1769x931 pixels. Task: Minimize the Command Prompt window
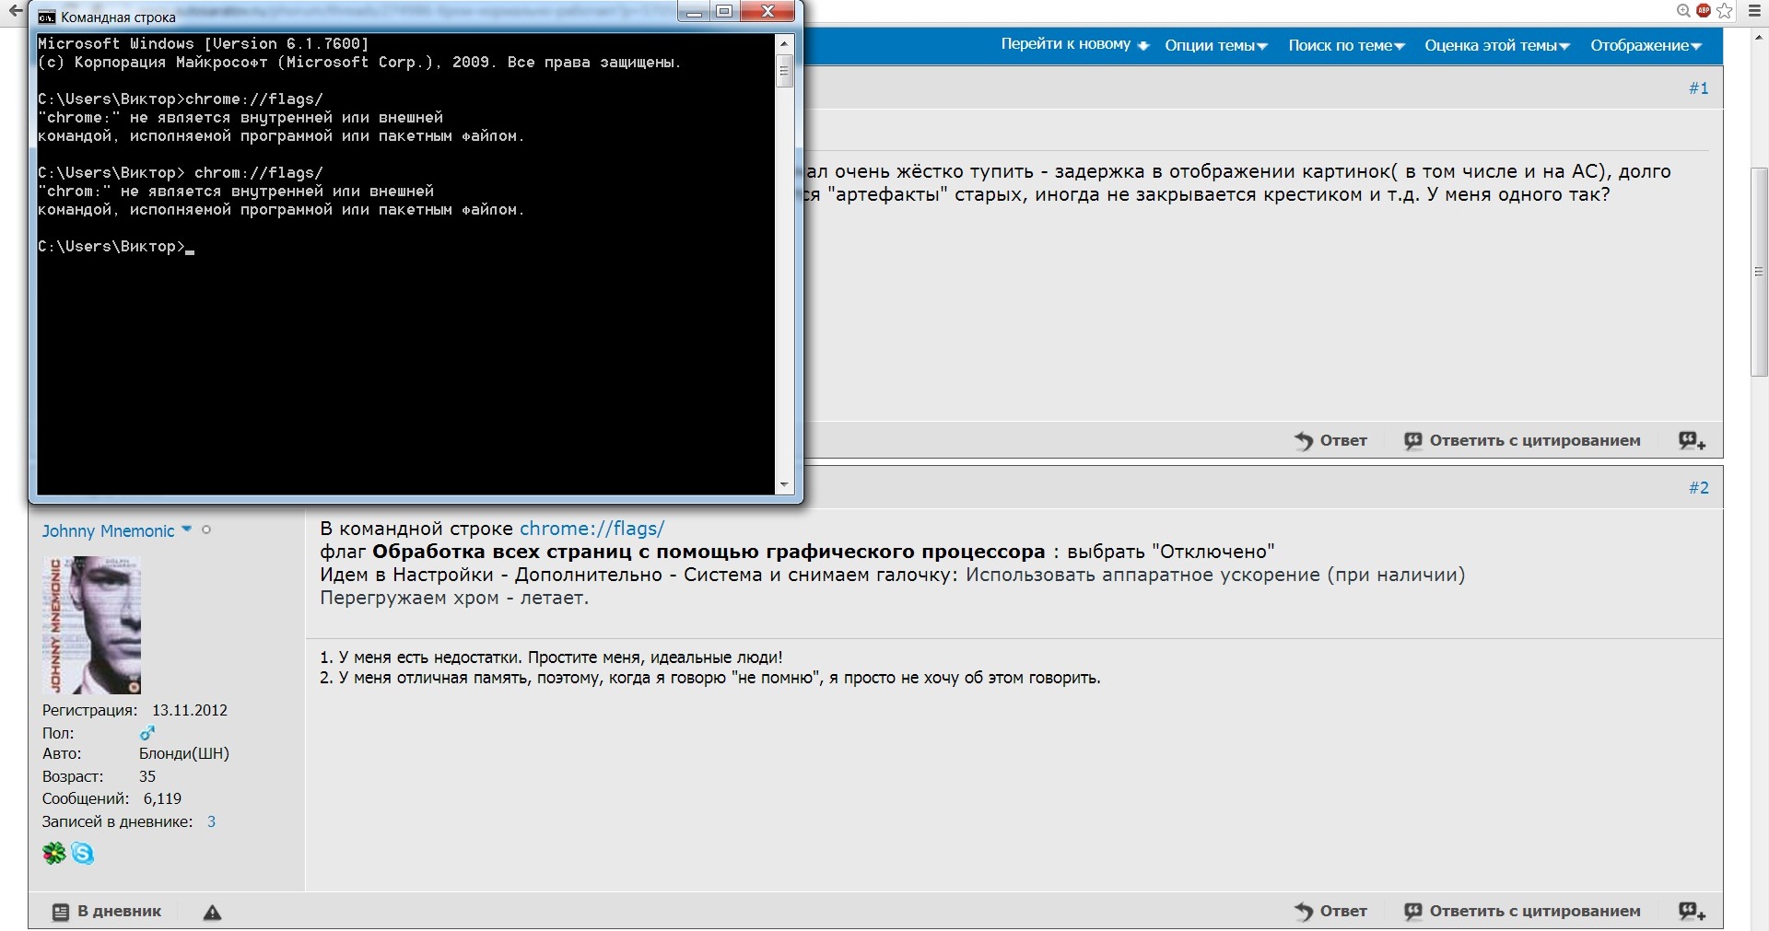click(695, 12)
